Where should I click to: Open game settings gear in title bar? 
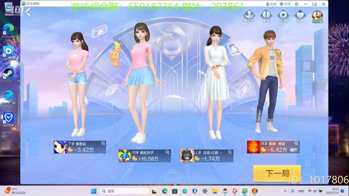tap(297, 4)
